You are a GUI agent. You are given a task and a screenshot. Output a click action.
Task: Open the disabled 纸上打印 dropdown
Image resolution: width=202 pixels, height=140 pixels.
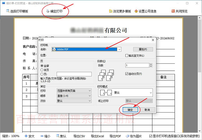click(139, 101)
